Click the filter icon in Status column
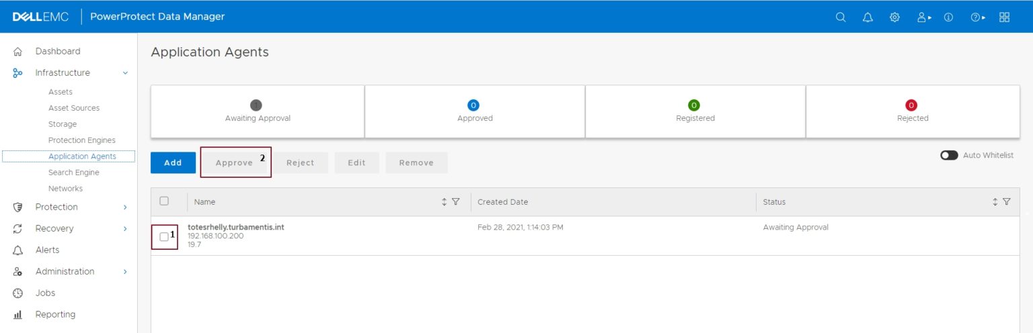The image size is (1033, 333). coord(1006,201)
